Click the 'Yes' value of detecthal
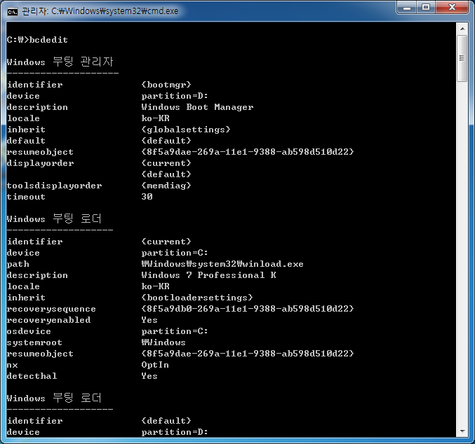This screenshot has height=444, width=475. pyautogui.click(x=149, y=376)
